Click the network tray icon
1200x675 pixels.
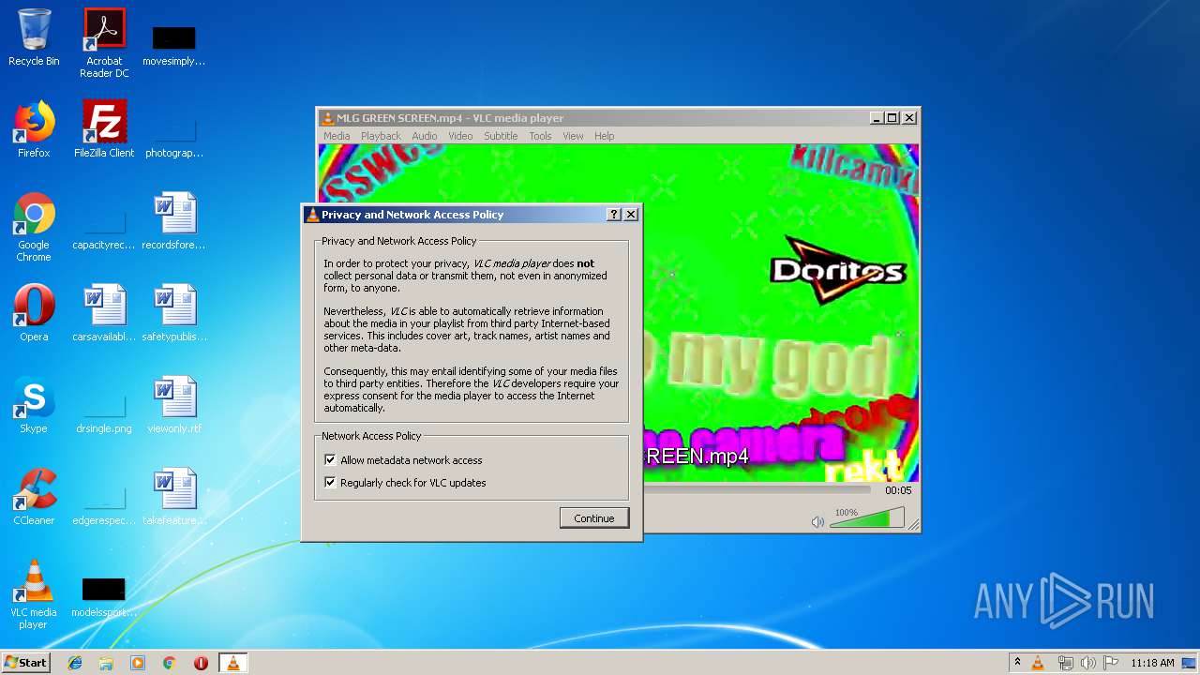(1065, 663)
